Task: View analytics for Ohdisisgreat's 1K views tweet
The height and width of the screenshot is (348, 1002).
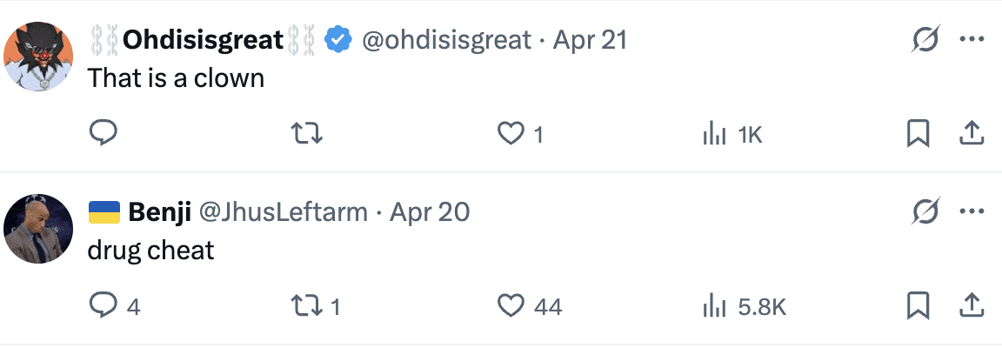Action: (714, 133)
